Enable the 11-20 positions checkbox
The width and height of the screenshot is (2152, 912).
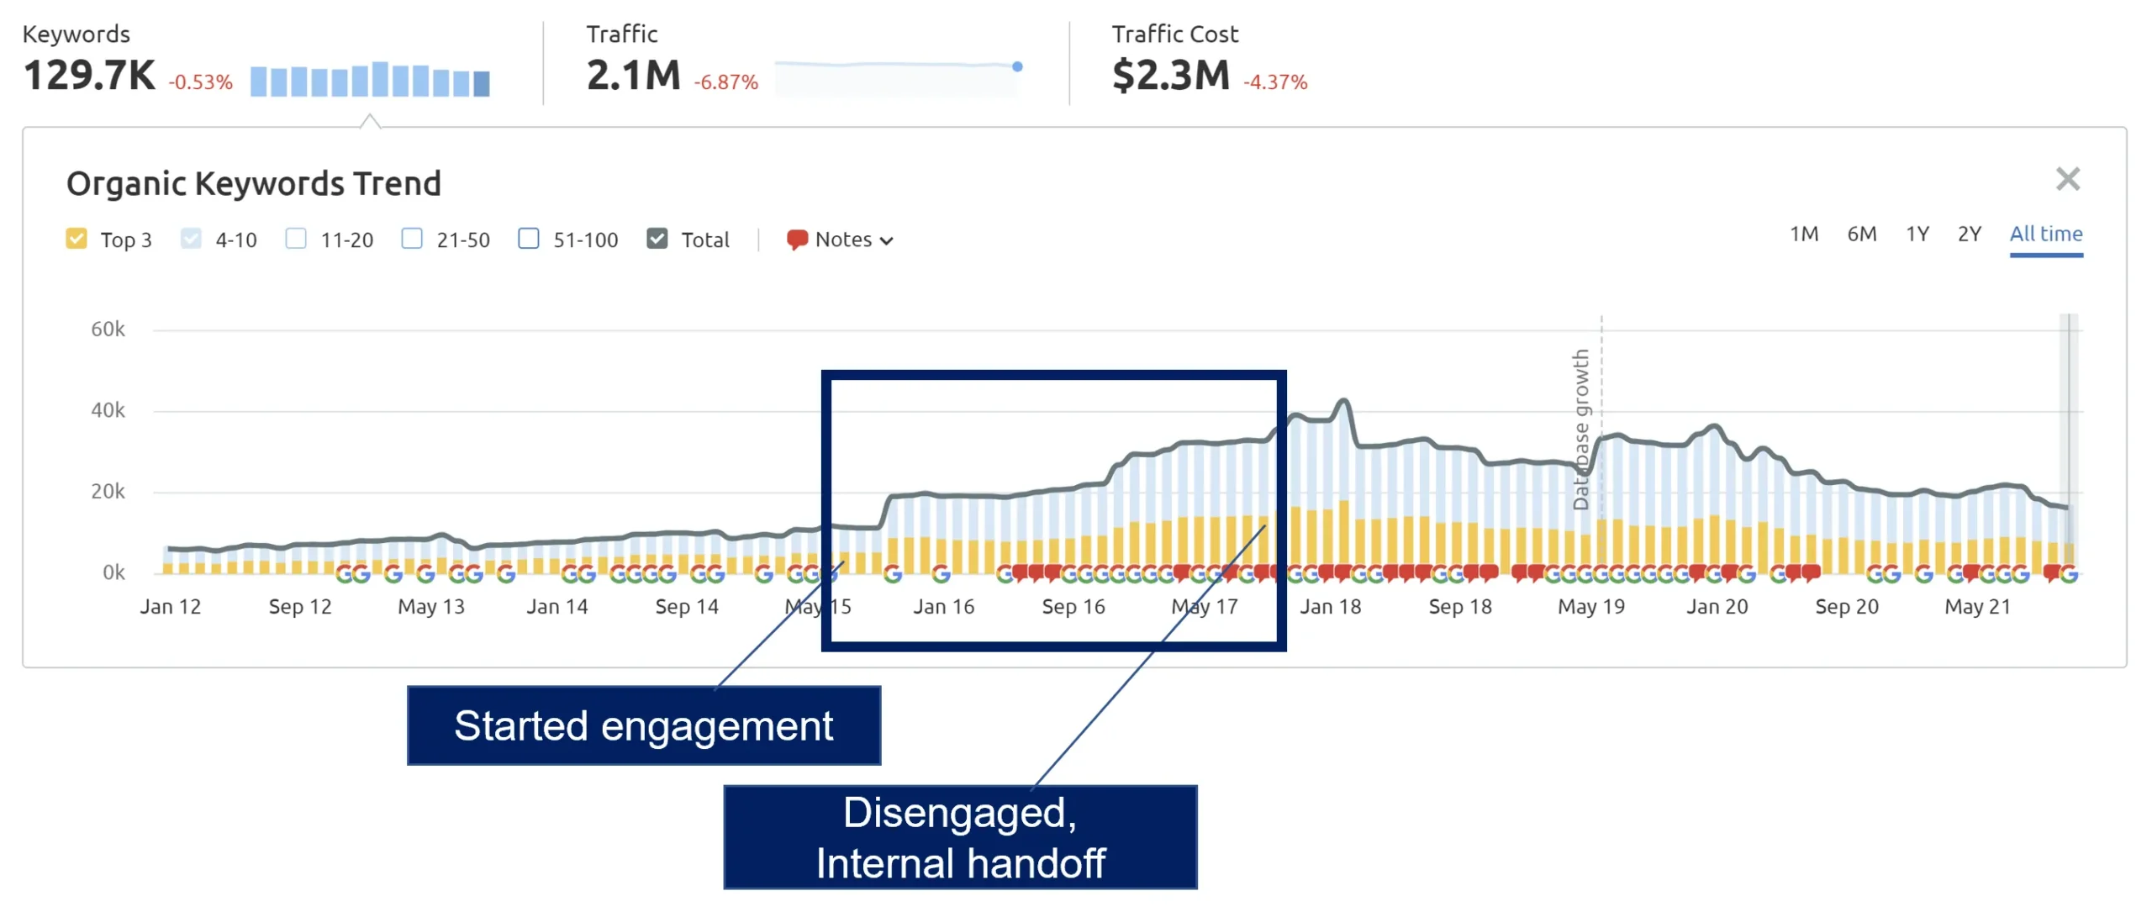296,239
